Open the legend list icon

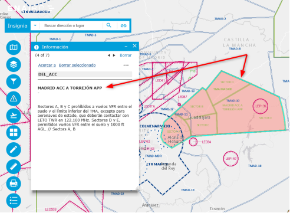click(x=14, y=201)
